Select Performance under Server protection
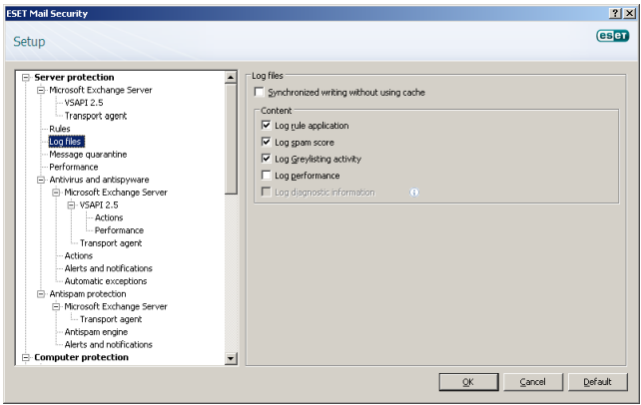 pyautogui.click(x=74, y=167)
